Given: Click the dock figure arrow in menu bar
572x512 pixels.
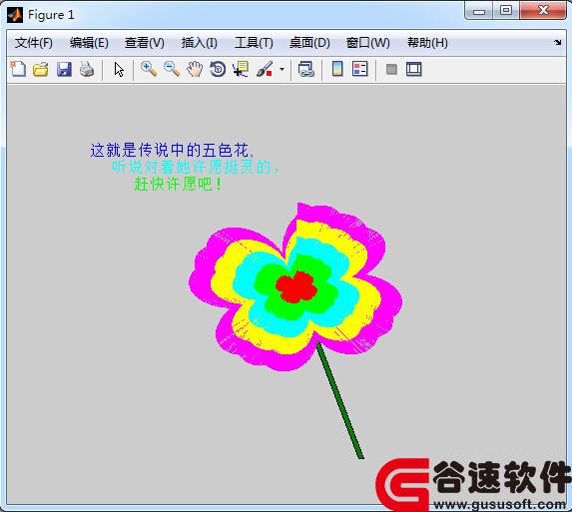Looking at the screenshot, I should [557, 43].
